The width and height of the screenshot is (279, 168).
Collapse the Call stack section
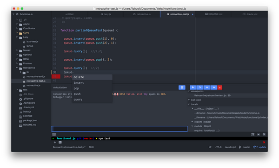[x=189, y=100]
